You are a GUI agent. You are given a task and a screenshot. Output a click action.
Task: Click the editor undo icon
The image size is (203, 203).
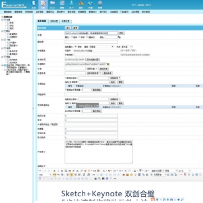45,171
